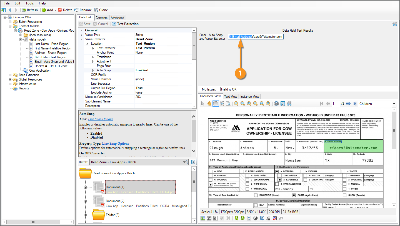The height and width of the screenshot is (226, 400).
Task: Open the Children view dropdown
Action: coord(394,104)
